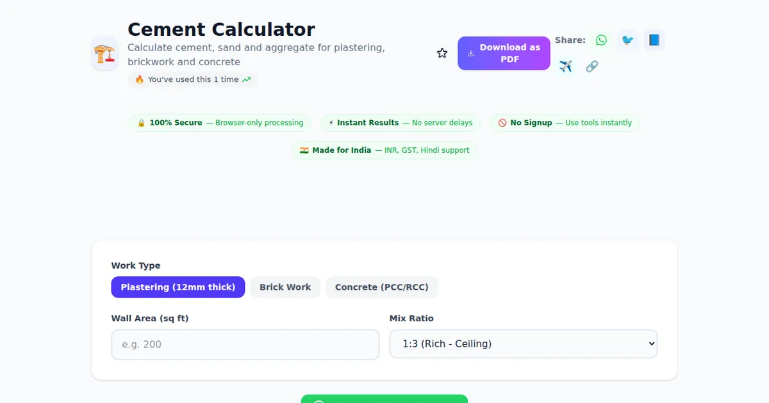Click the No Signup badge
The image size is (769, 403).
565,123
